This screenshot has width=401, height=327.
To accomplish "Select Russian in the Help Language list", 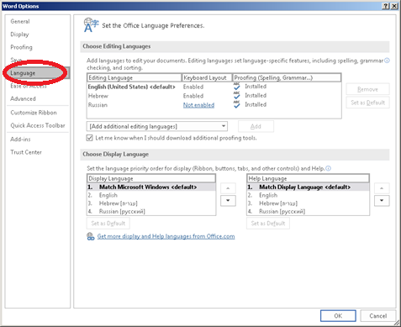I will [308, 211].
